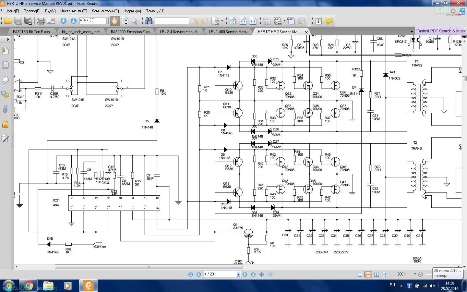Expand the left navigation panel arrow

(x=8, y=40)
